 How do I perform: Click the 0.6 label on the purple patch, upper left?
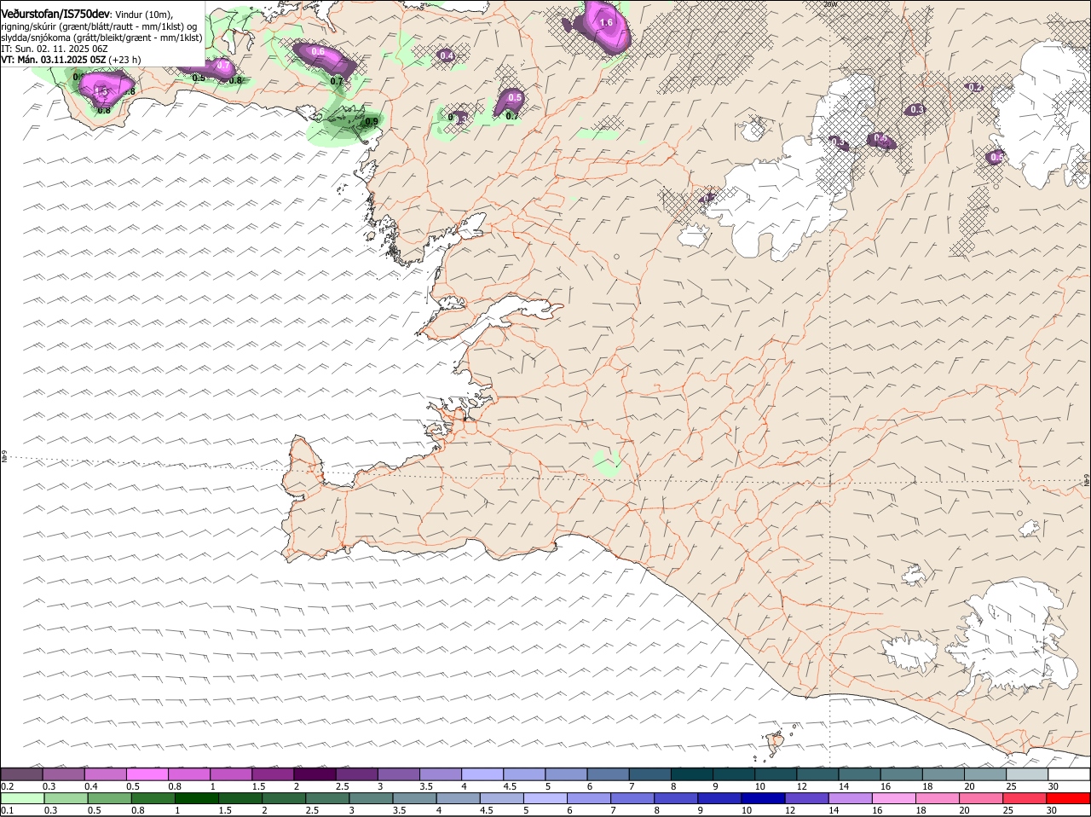pyautogui.click(x=318, y=52)
